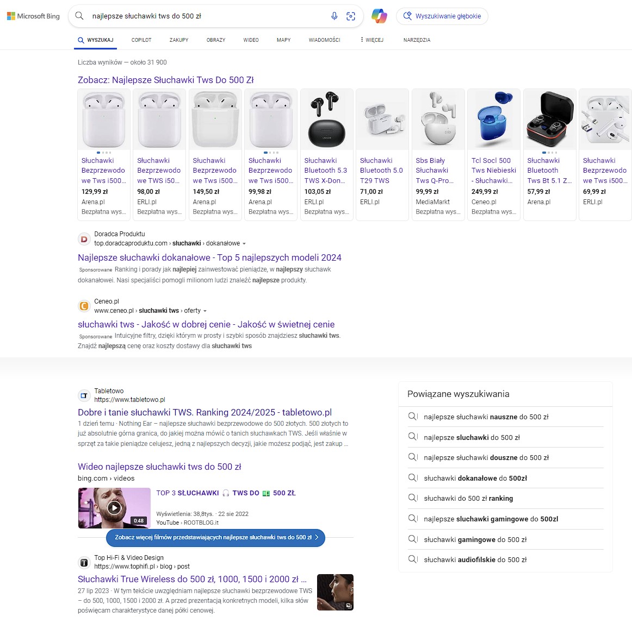The width and height of the screenshot is (632, 623).
Task: Switch to the Zakupy tab
Action: click(179, 40)
